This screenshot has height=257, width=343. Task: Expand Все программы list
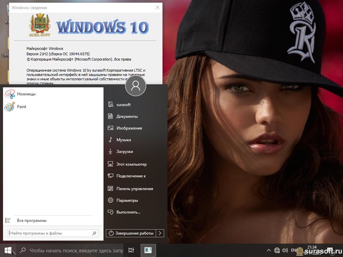pyautogui.click(x=31, y=221)
